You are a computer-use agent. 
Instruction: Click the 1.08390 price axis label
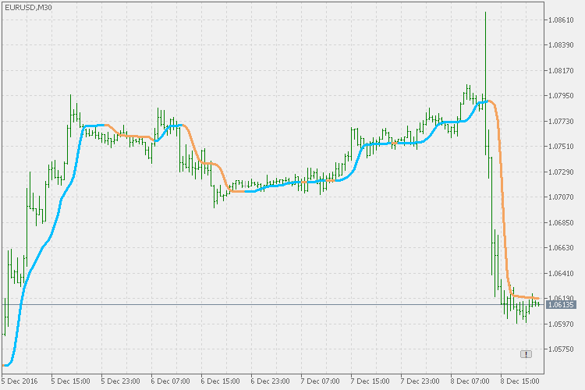(561, 45)
